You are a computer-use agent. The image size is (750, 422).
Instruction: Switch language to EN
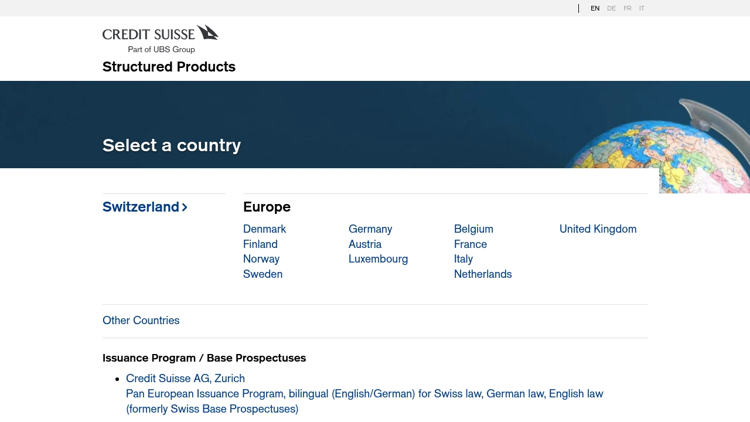[x=595, y=8]
